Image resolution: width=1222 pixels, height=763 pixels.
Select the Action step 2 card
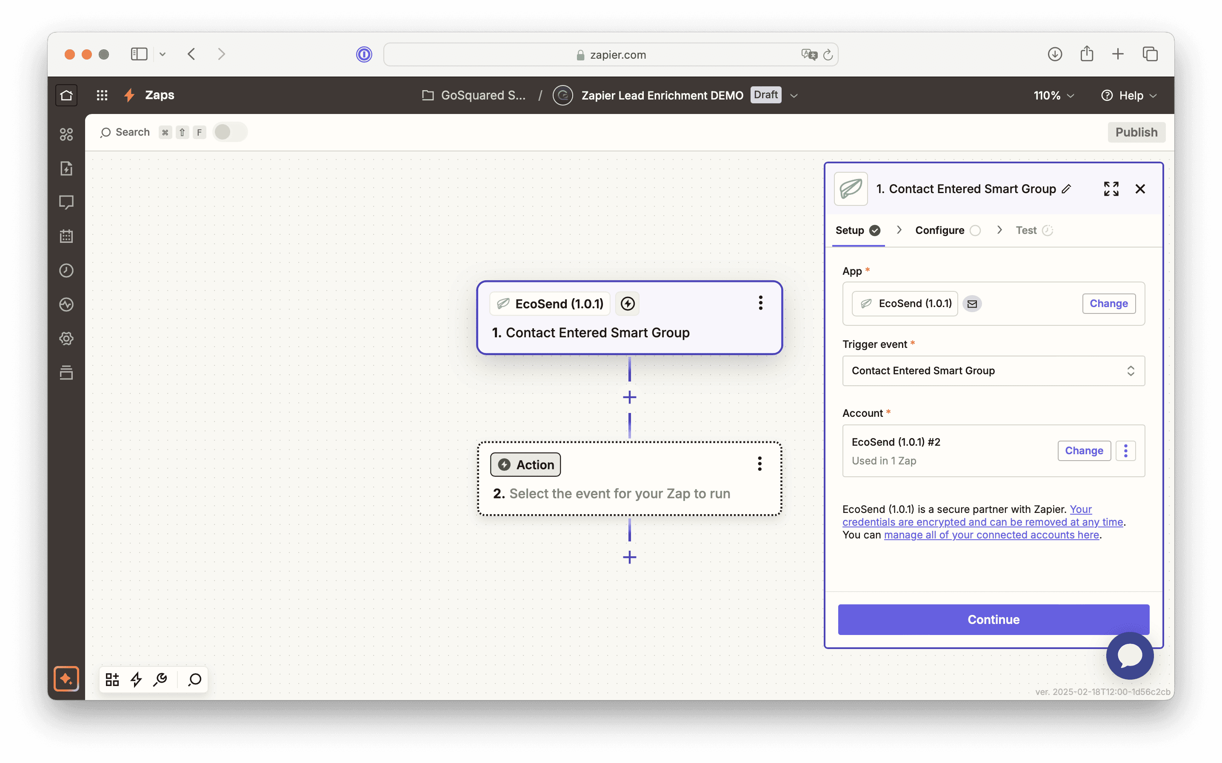coord(629,478)
